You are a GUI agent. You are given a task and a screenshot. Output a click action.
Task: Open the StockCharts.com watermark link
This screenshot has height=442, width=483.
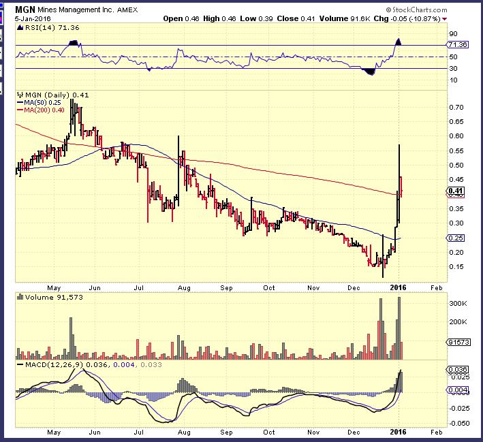pos(416,10)
